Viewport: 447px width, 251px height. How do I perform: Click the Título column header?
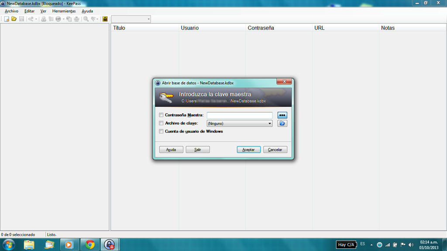pos(144,28)
